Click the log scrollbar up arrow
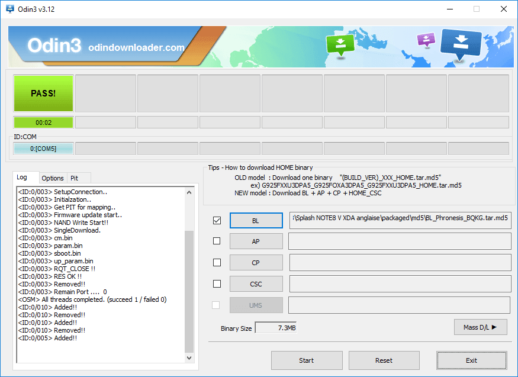 (x=189, y=192)
